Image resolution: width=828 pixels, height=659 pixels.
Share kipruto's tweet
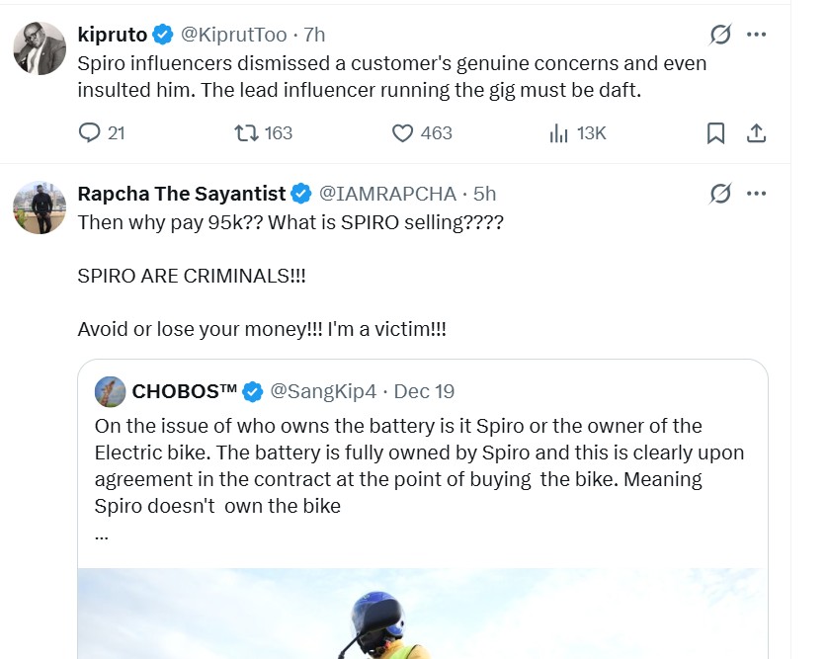point(756,133)
